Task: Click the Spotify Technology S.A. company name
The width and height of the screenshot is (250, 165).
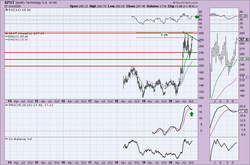Action: point(31,3)
